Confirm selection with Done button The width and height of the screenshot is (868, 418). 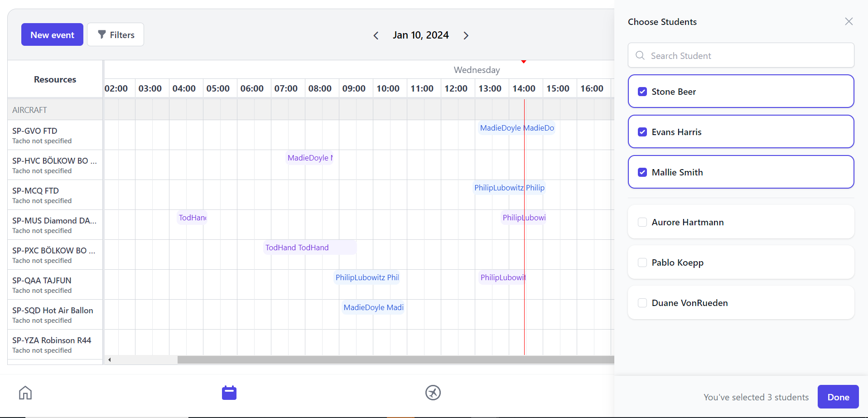(838, 397)
